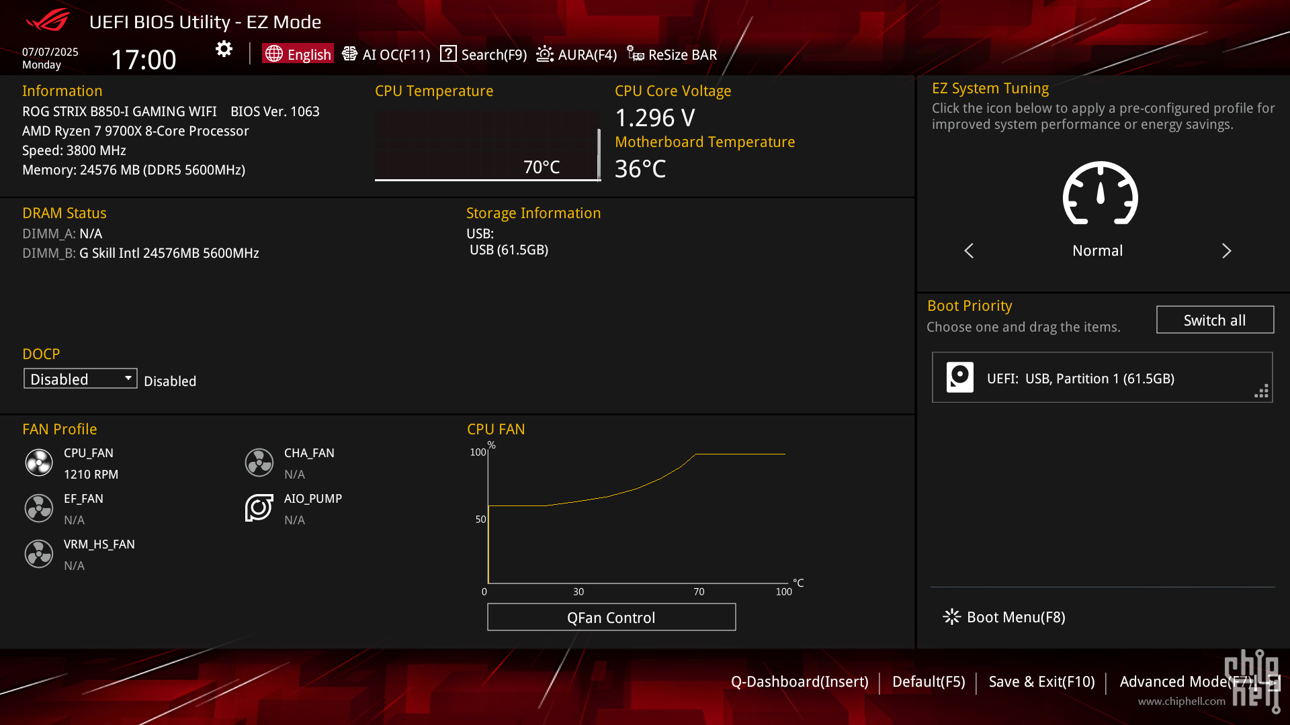Image resolution: width=1290 pixels, height=725 pixels.
Task: Click the Normal profile label
Action: pyautogui.click(x=1097, y=250)
